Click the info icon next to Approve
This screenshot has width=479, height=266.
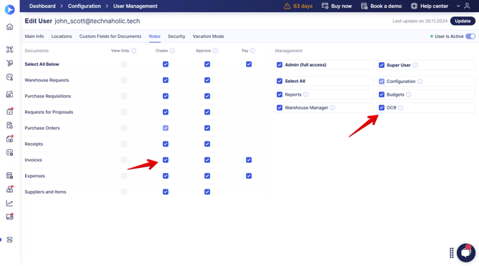click(x=215, y=51)
